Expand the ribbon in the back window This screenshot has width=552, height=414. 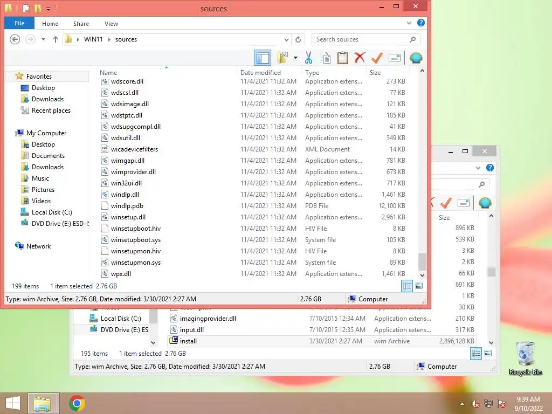[x=478, y=168]
